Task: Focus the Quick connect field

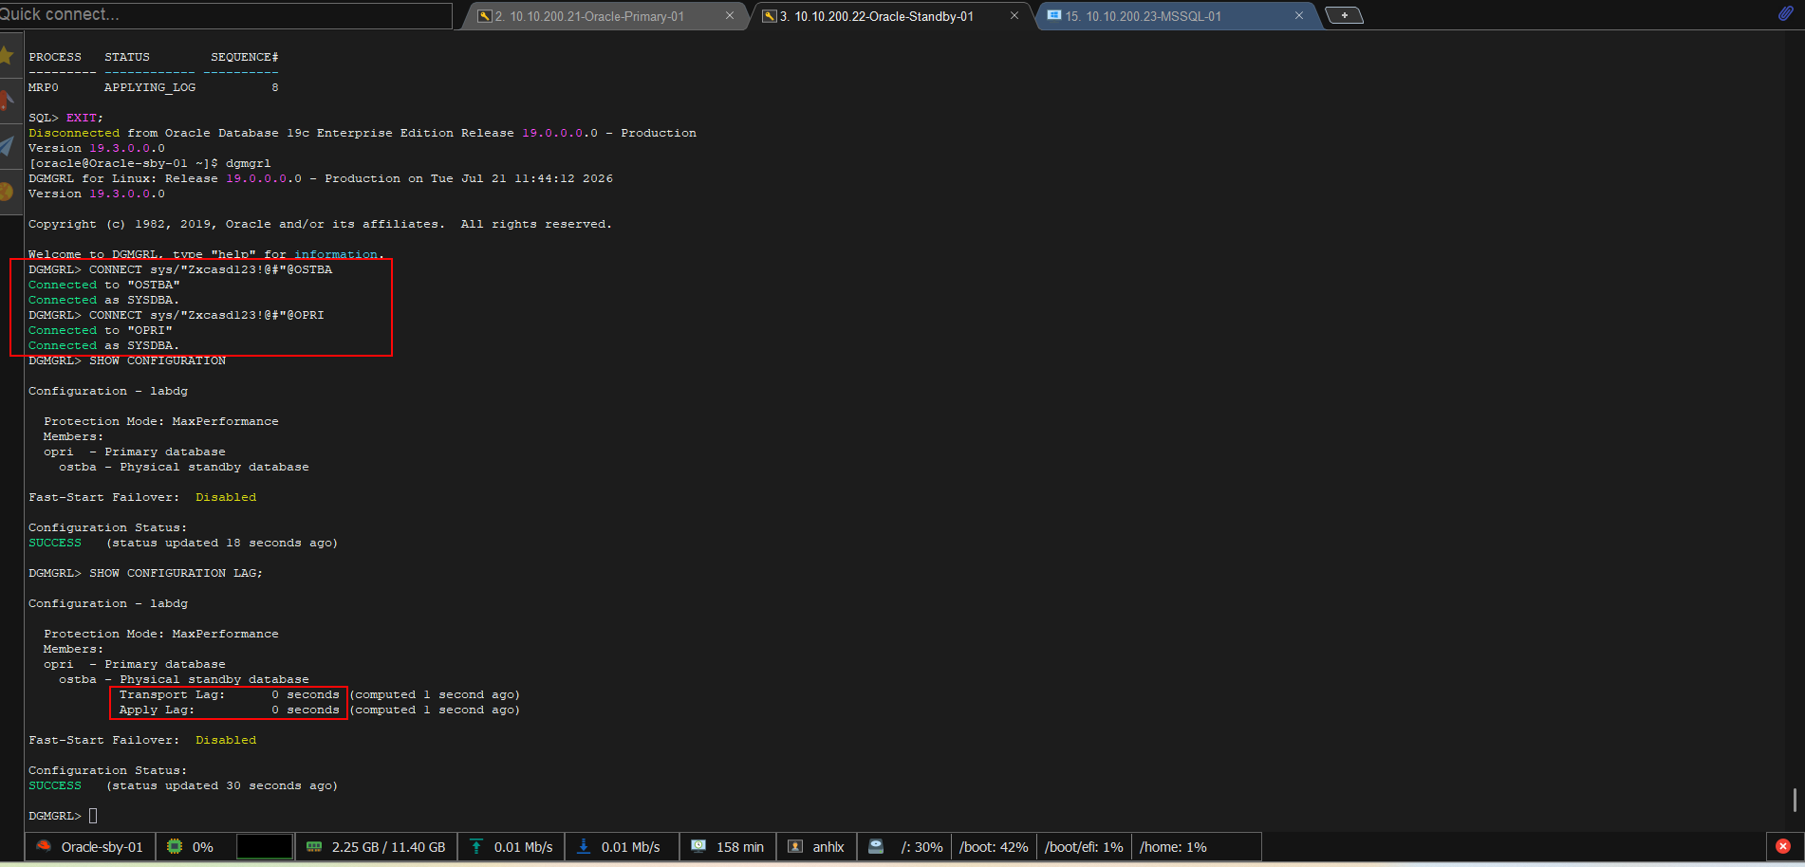Action: [226, 14]
